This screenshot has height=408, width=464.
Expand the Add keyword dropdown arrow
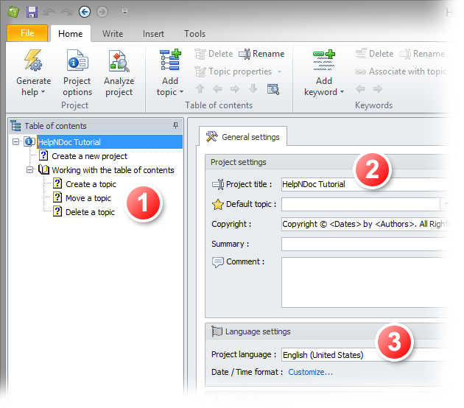[x=342, y=92]
